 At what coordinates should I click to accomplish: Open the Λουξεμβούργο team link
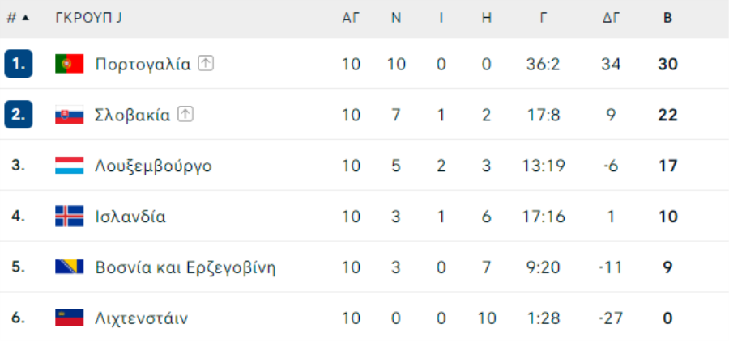[153, 166]
